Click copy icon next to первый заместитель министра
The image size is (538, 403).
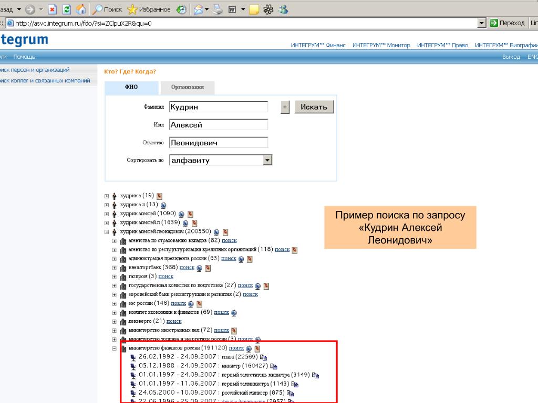click(315, 375)
